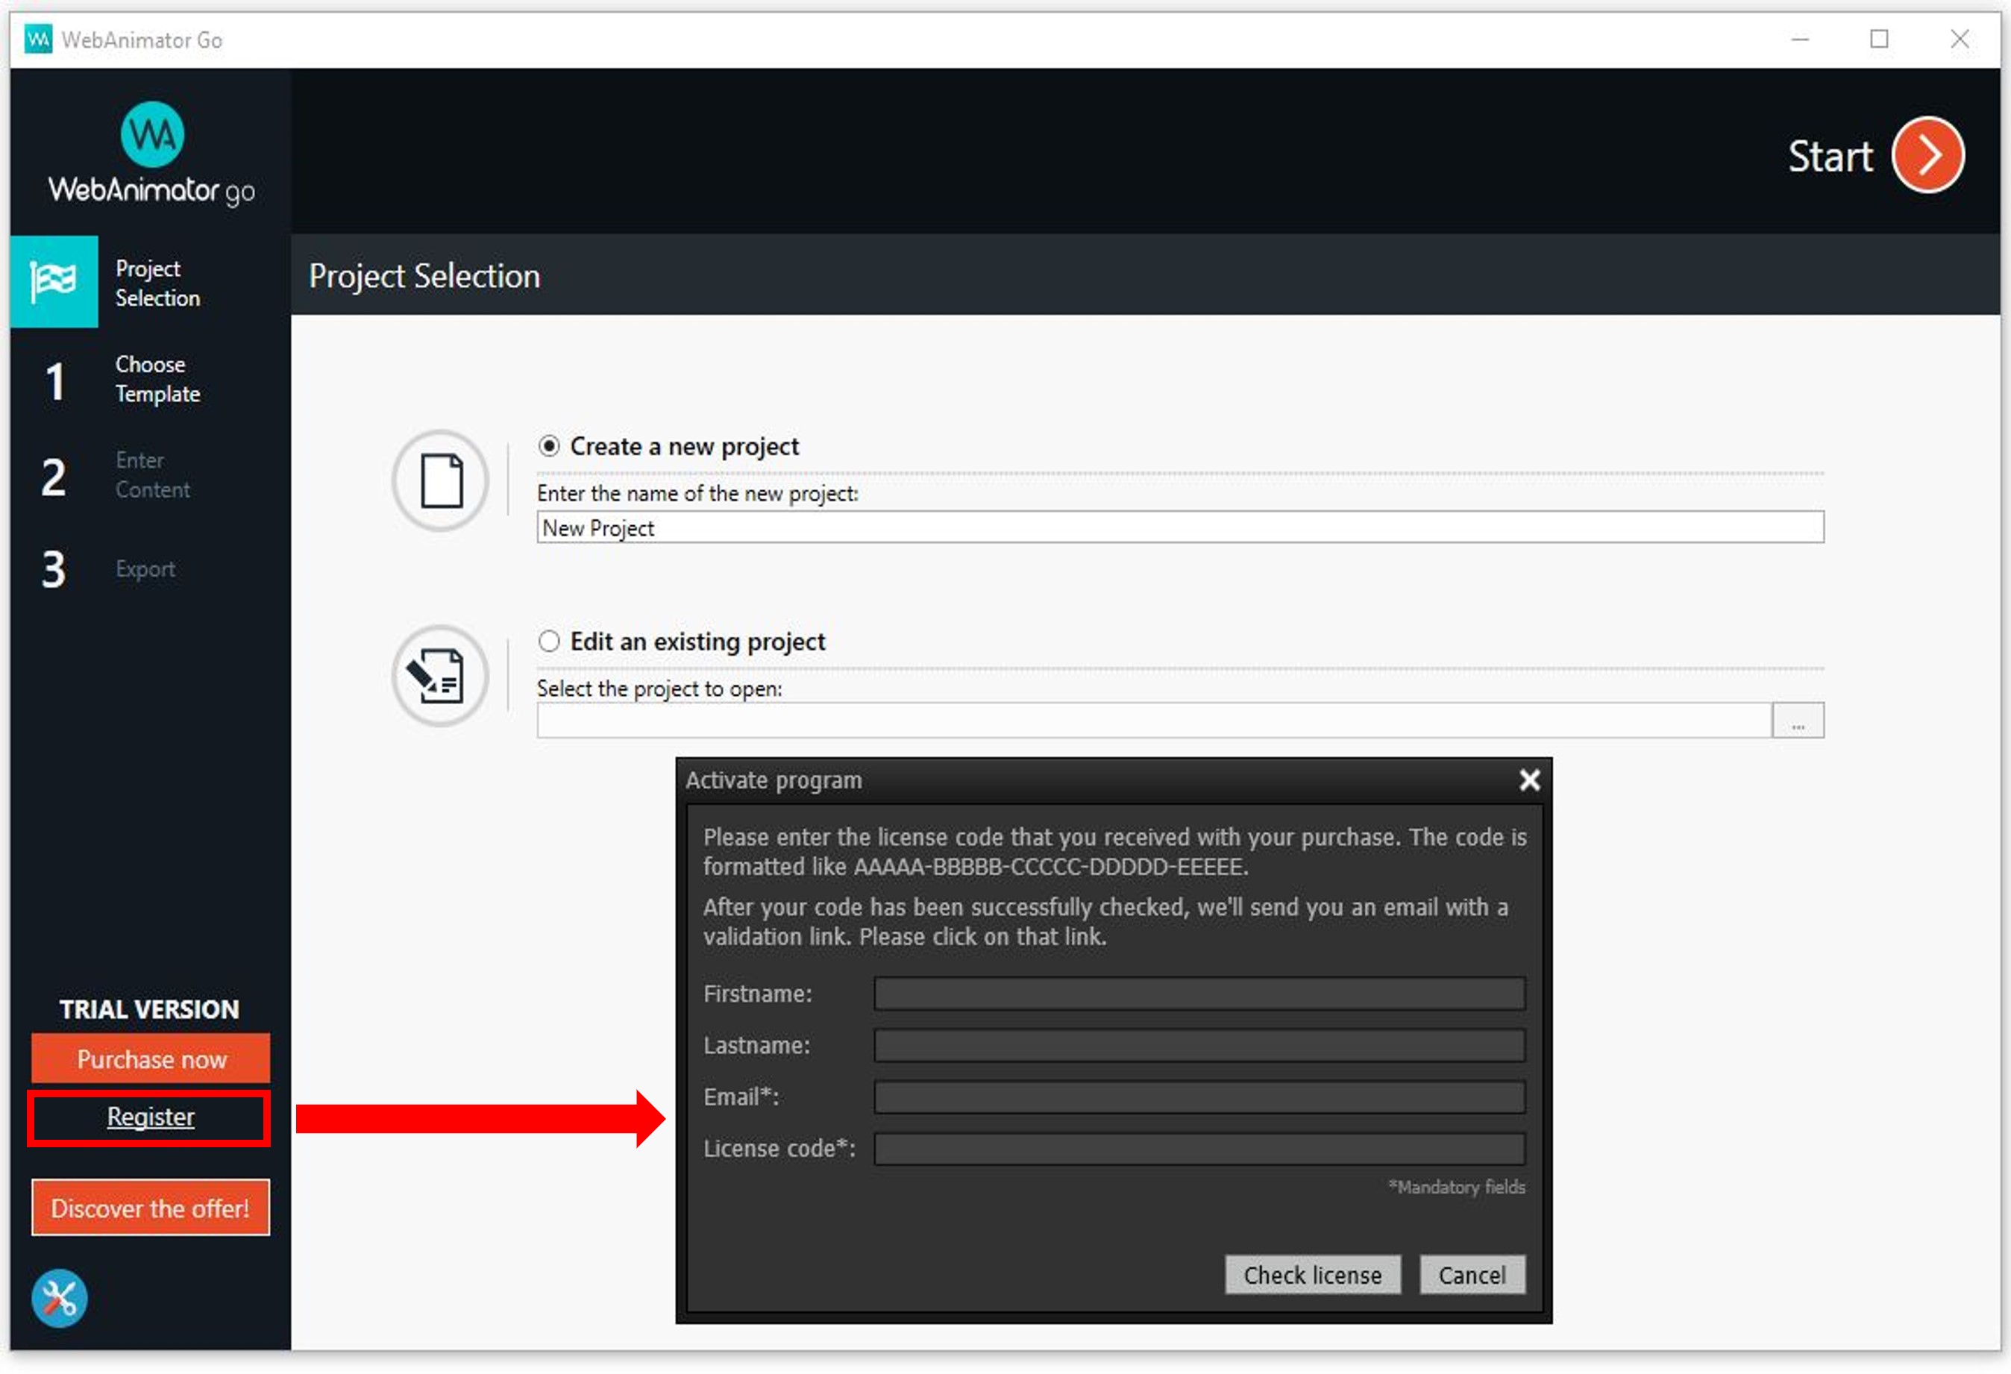Click the edit existing project icon
The height and width of the screenshot is (1374, 2011).
[x=442, y=676]
